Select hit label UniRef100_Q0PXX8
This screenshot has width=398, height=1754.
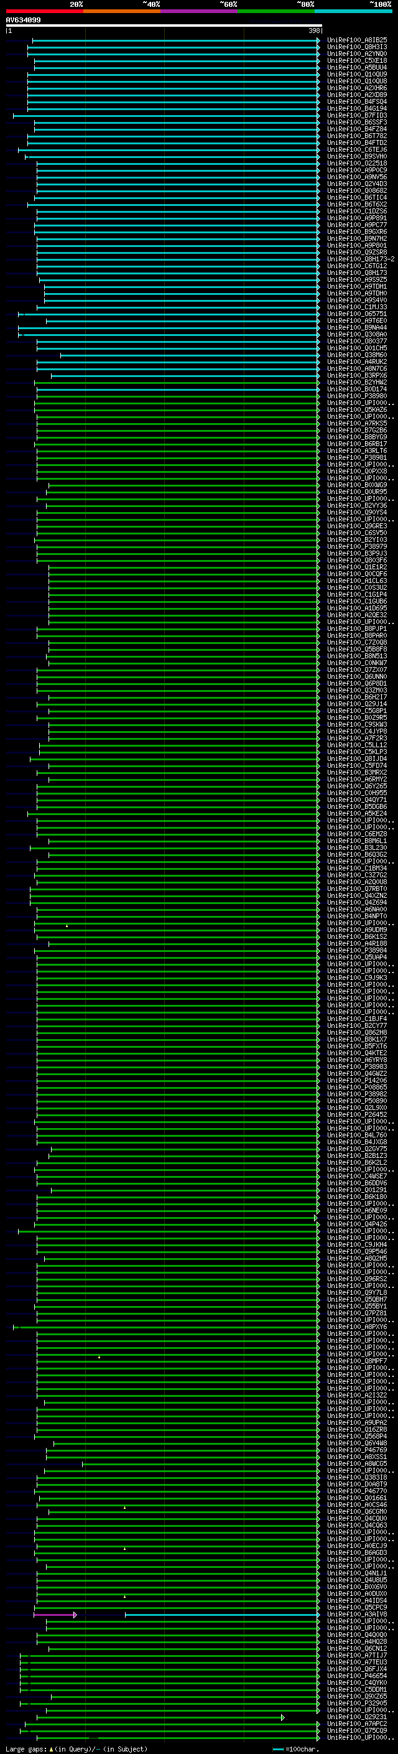(356, 471)
